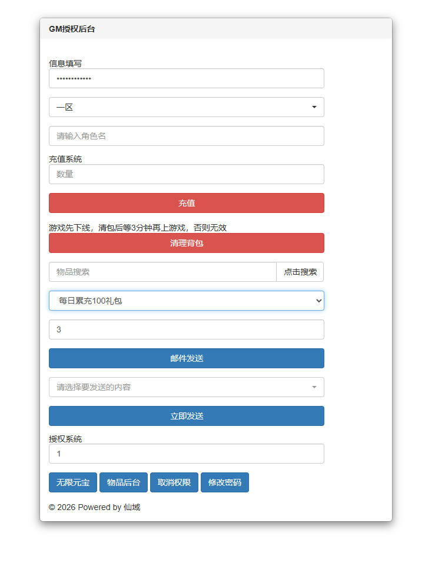Click the 点击搜索 button
425x563 pixels.
[300, 272]
